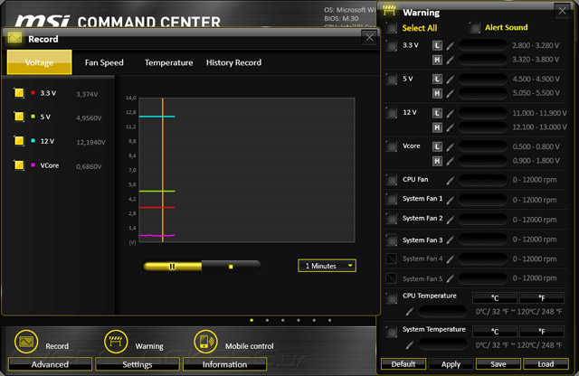Click the 12 V low value field
Screen dimensions: 579x376
coord(483,113)
